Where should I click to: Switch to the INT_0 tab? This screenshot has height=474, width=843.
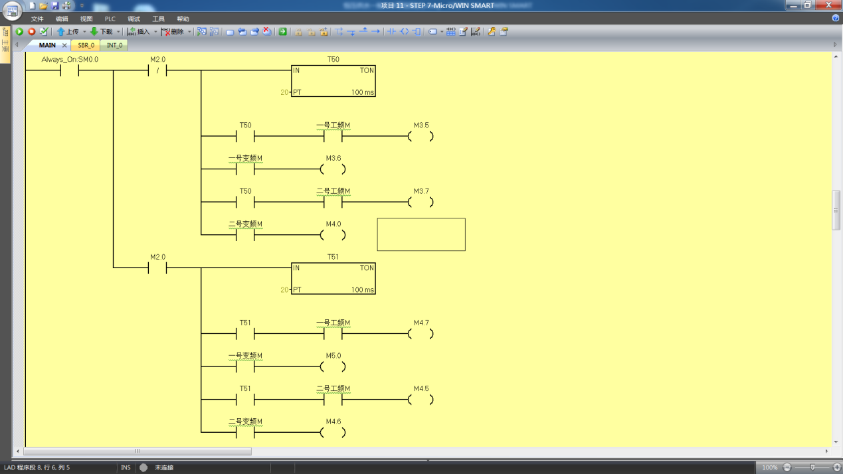115,46
